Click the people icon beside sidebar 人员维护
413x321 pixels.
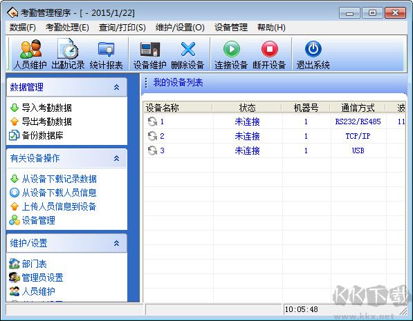pos(15,291)
